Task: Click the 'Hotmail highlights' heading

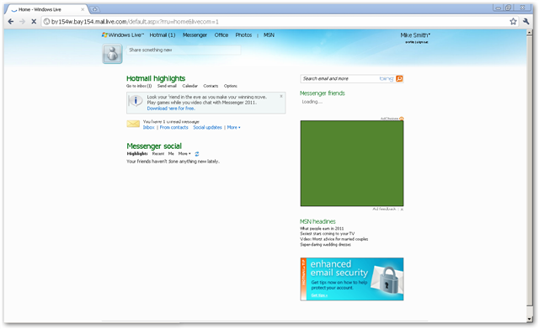Action: point(156,78)
